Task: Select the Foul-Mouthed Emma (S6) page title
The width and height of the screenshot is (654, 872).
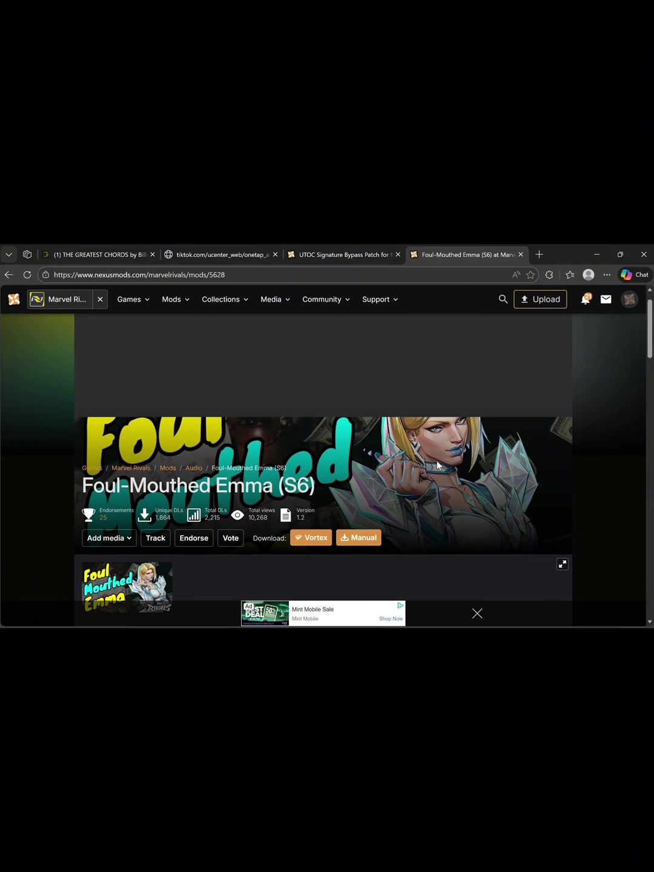Action: click(x=199, y=486)
